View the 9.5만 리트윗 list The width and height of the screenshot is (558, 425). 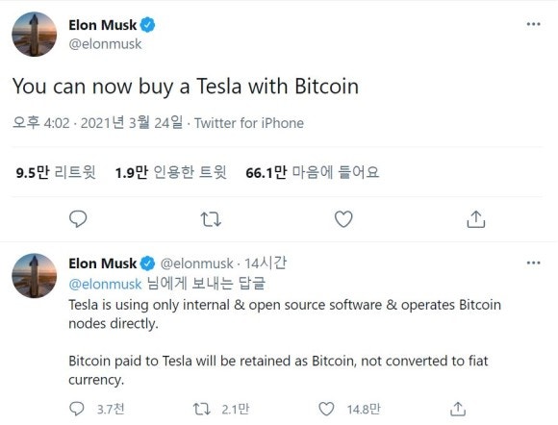pyautogui.click(x=56, y=172)
